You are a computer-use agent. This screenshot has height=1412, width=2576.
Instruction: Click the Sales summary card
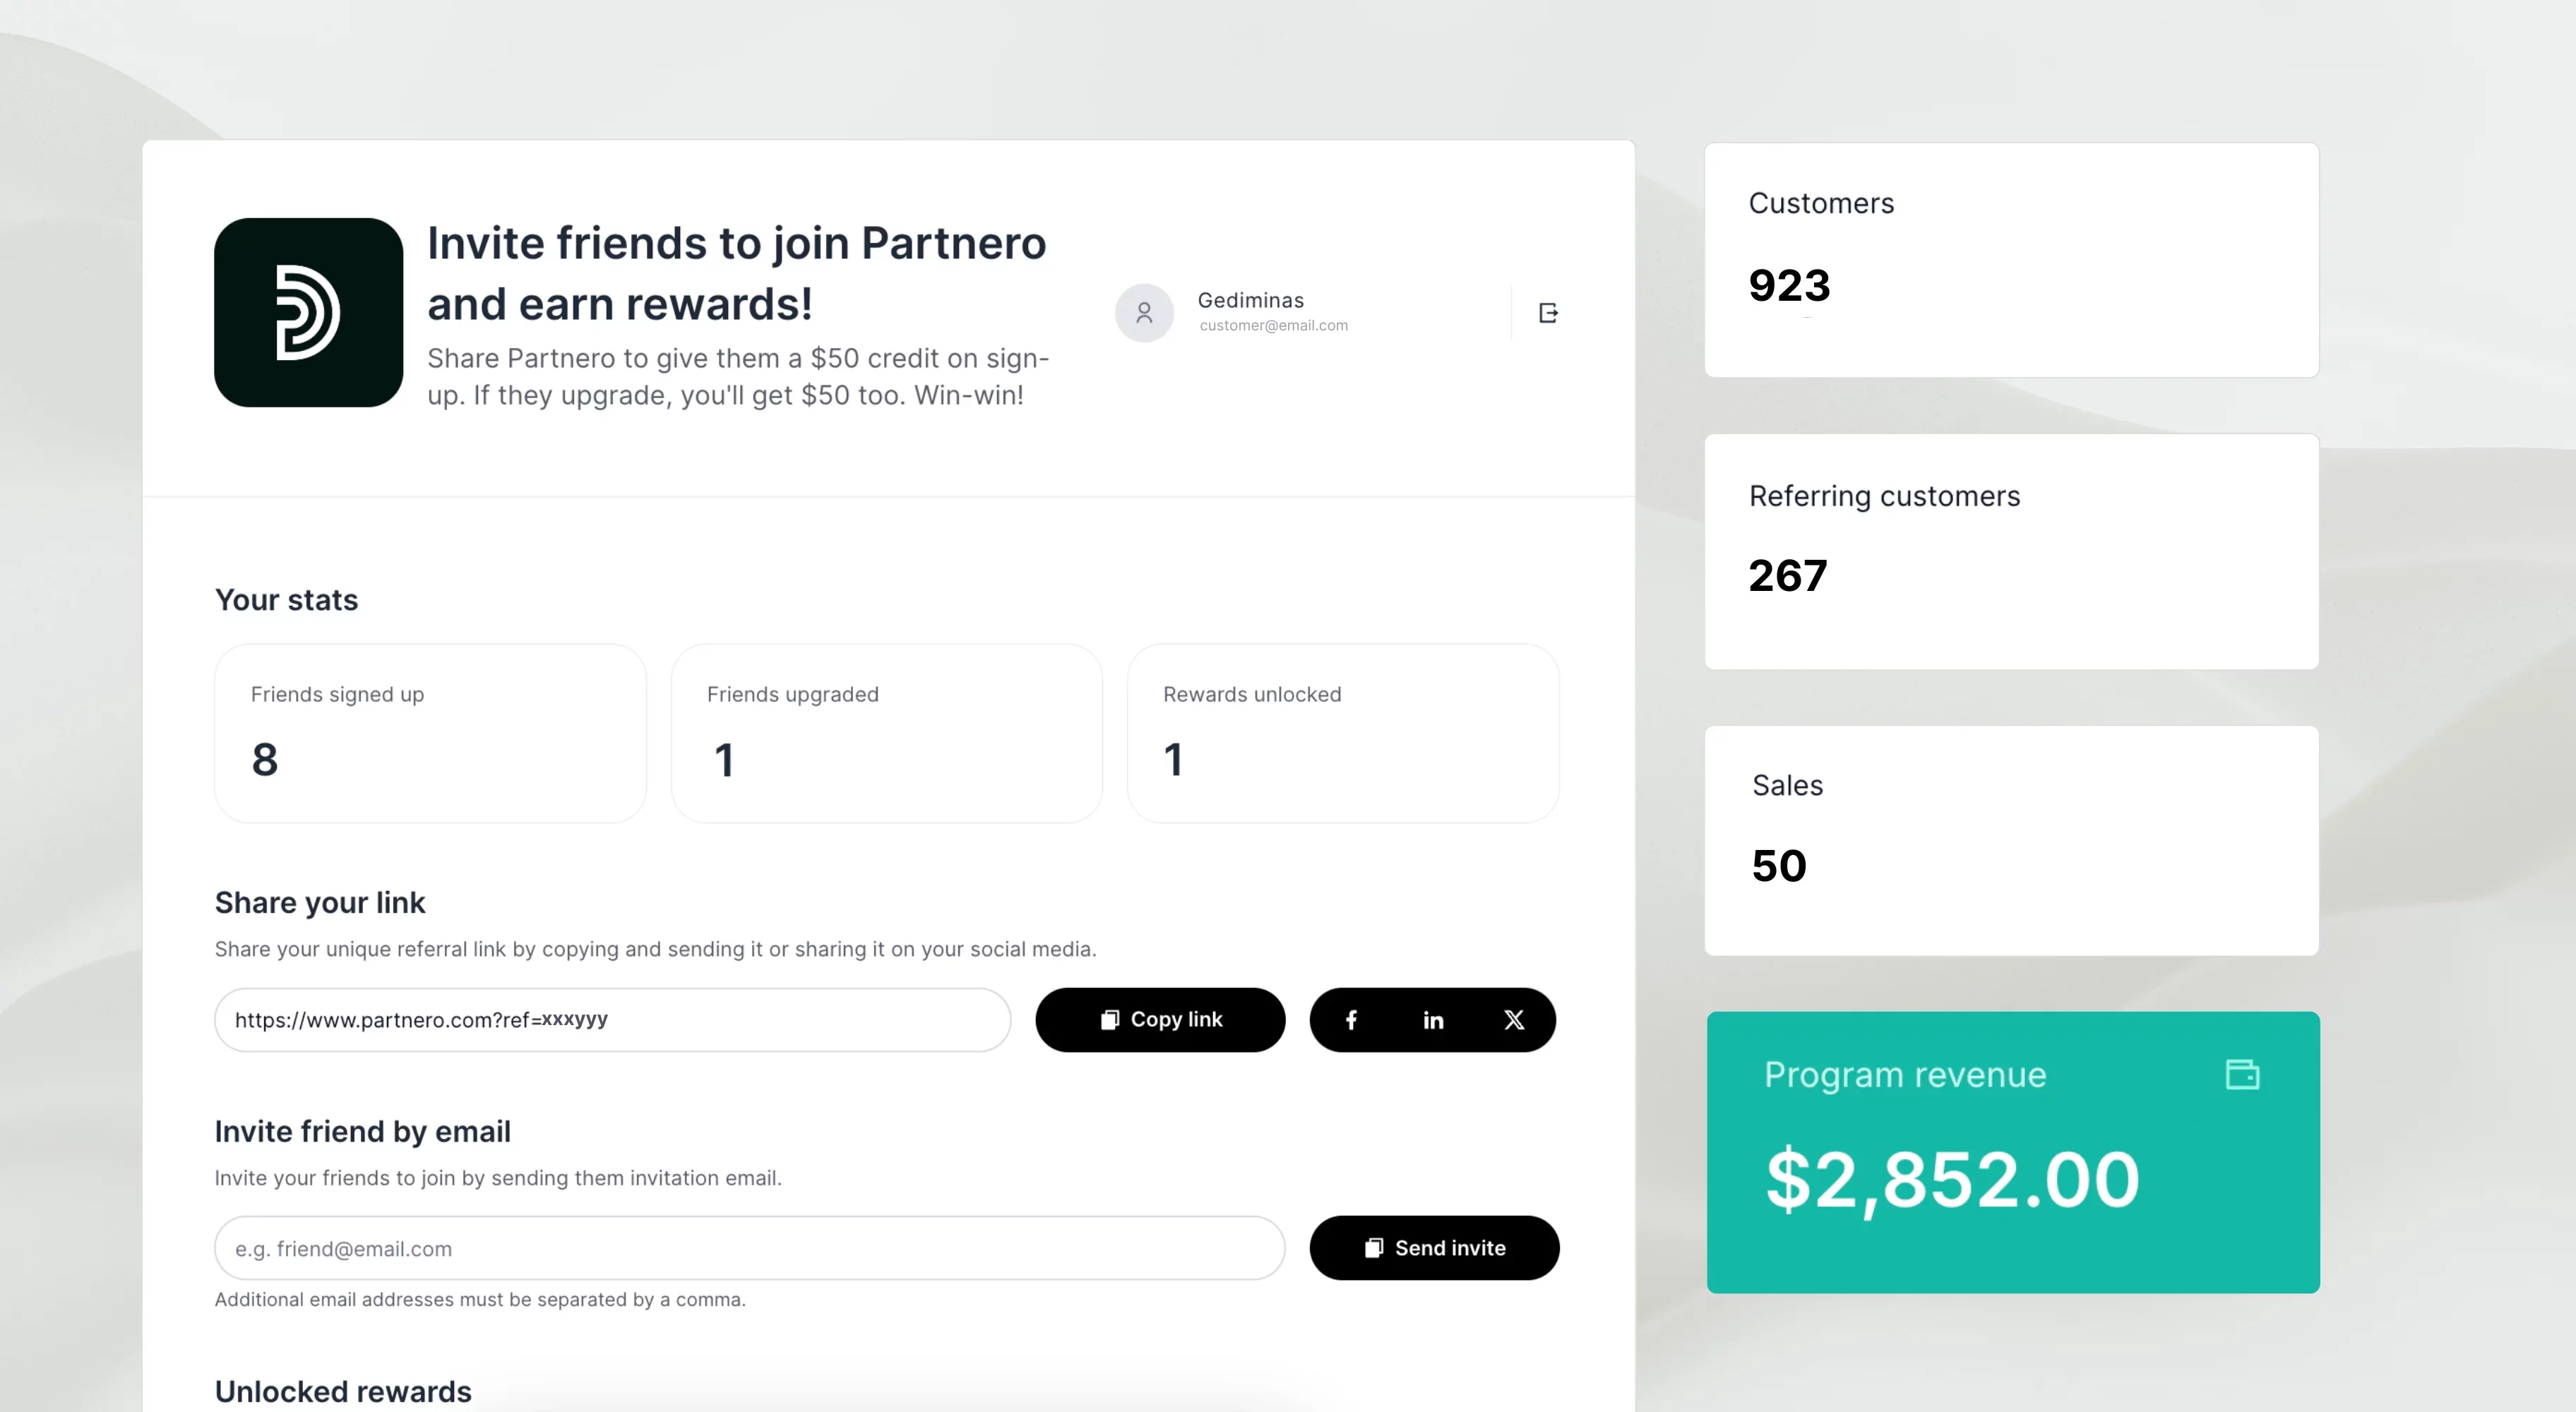pyautogui.click(x=2011, y=840)
